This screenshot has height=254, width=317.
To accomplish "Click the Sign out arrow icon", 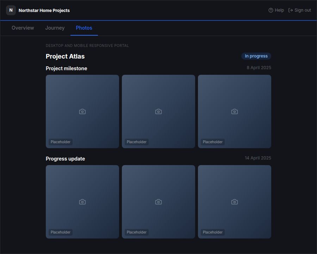I will click(x=291, y=10).
